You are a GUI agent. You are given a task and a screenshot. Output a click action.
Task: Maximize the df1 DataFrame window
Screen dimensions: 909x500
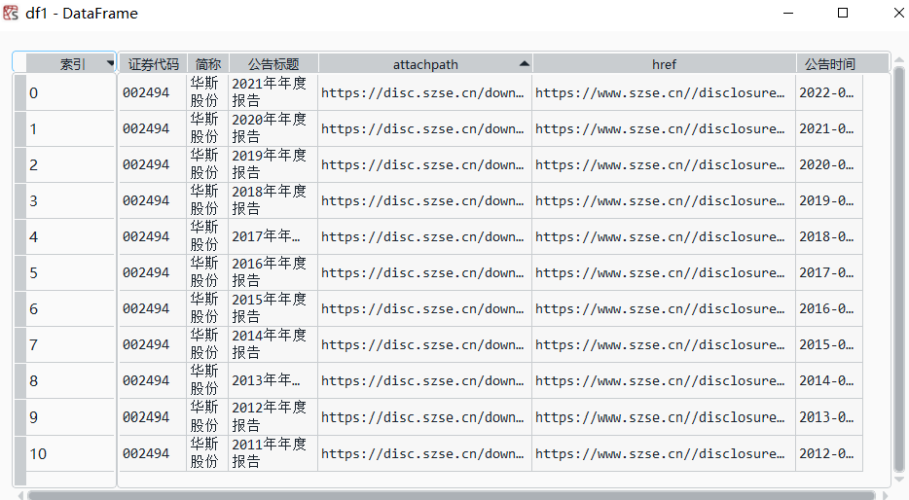[843, 13]
